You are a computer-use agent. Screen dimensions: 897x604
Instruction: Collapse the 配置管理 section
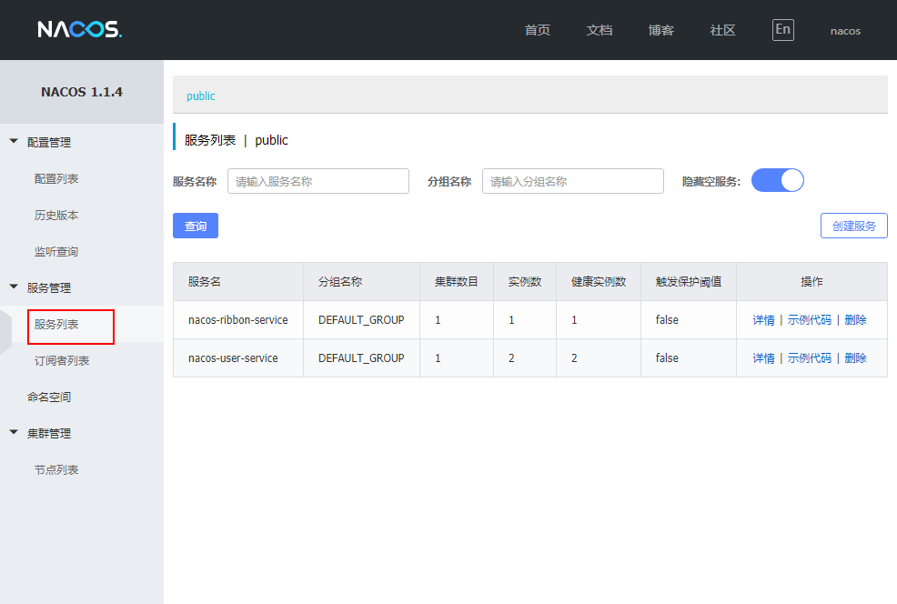(47, 142)
